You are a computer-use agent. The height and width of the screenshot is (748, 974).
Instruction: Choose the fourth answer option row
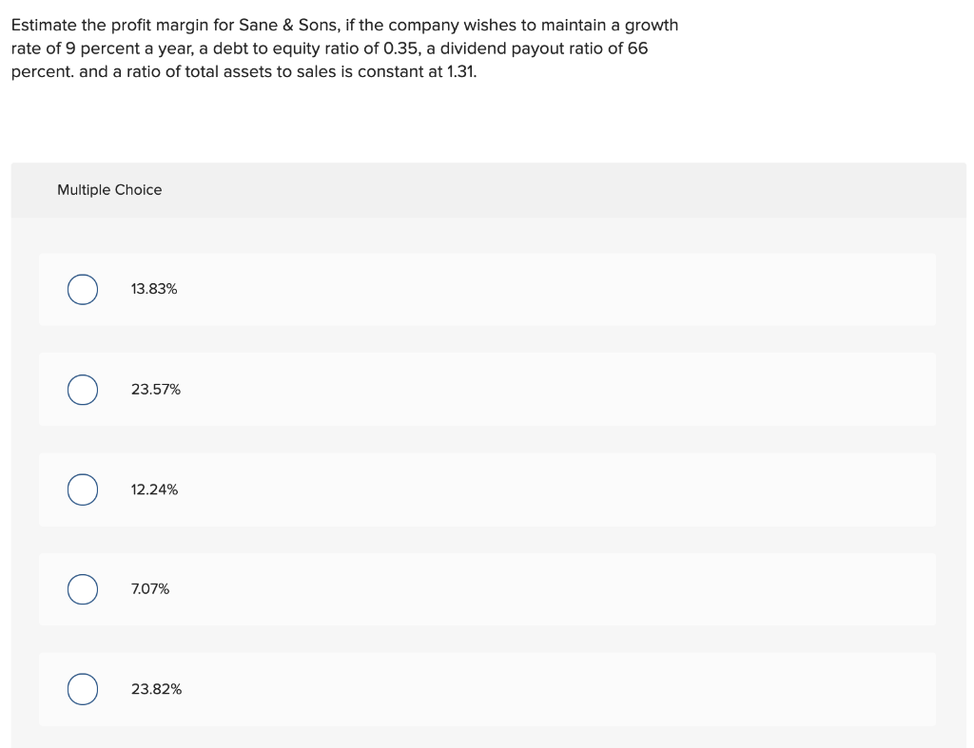coord(487,589)
